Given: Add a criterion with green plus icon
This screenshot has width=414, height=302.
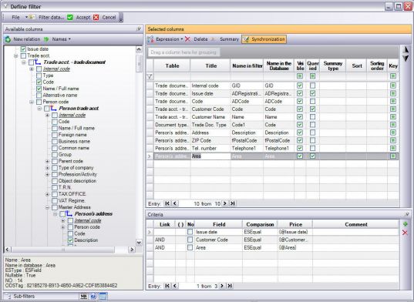Looking at the screenshot, I should click(406, 224).
